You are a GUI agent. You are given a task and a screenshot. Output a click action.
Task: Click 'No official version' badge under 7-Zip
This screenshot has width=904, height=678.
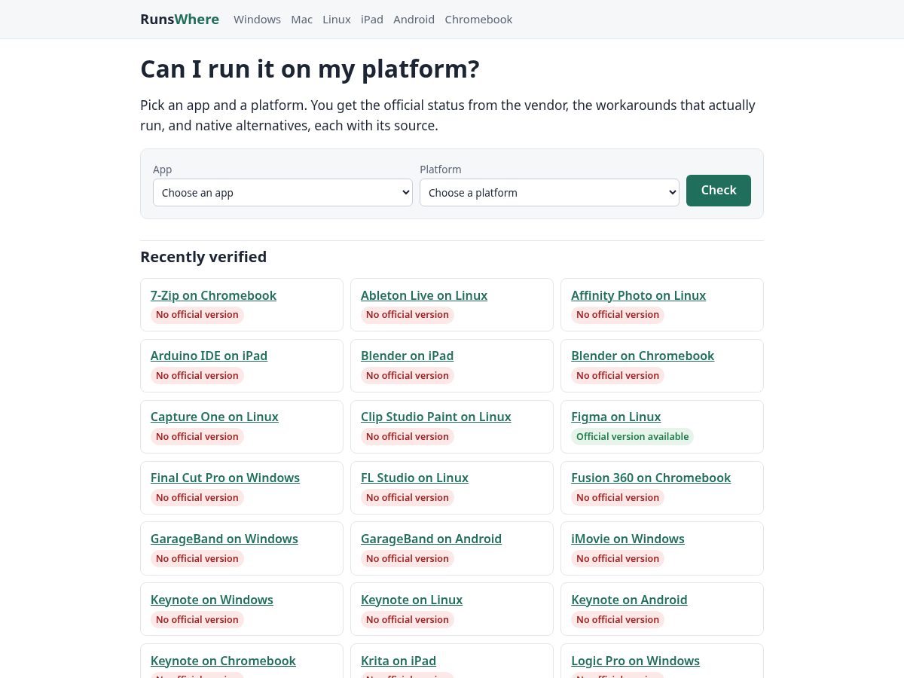point(197,314)
